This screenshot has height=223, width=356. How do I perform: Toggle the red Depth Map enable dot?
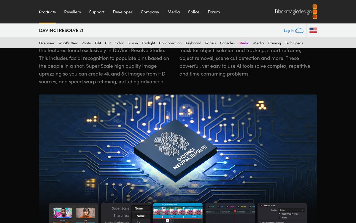261,205
